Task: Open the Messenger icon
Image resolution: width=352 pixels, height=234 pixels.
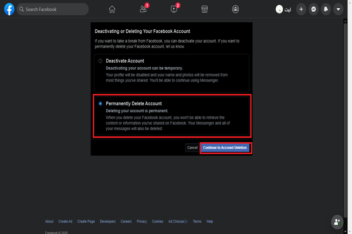Action: 313,9
